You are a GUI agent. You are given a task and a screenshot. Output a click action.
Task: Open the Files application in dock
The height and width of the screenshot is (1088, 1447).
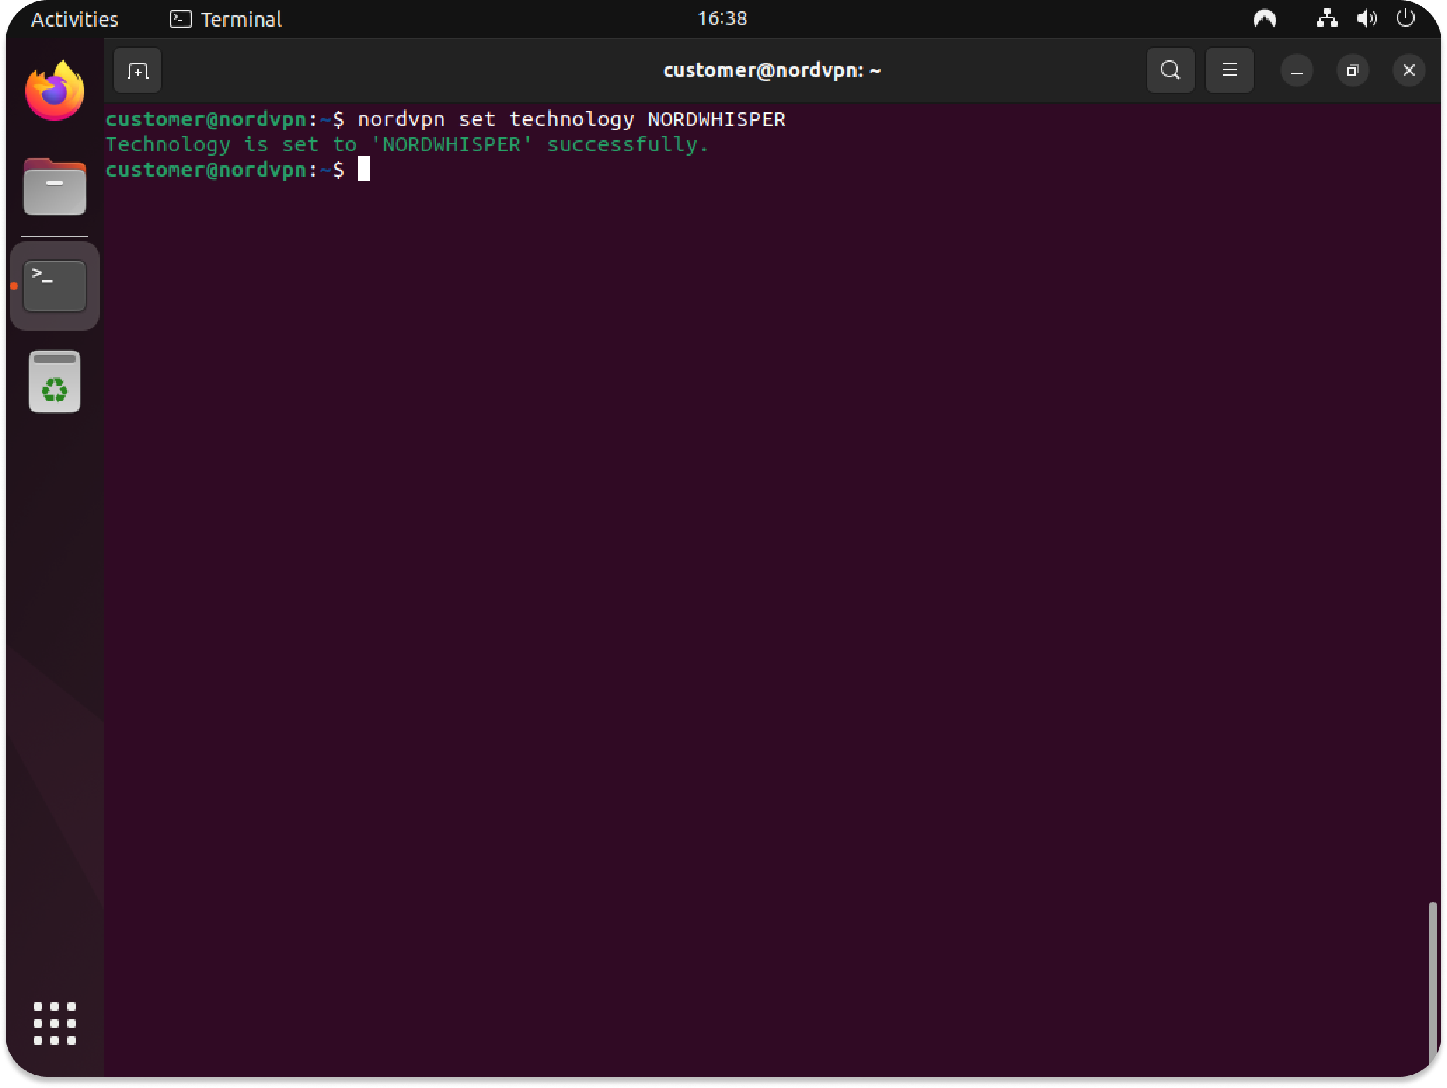55,188
